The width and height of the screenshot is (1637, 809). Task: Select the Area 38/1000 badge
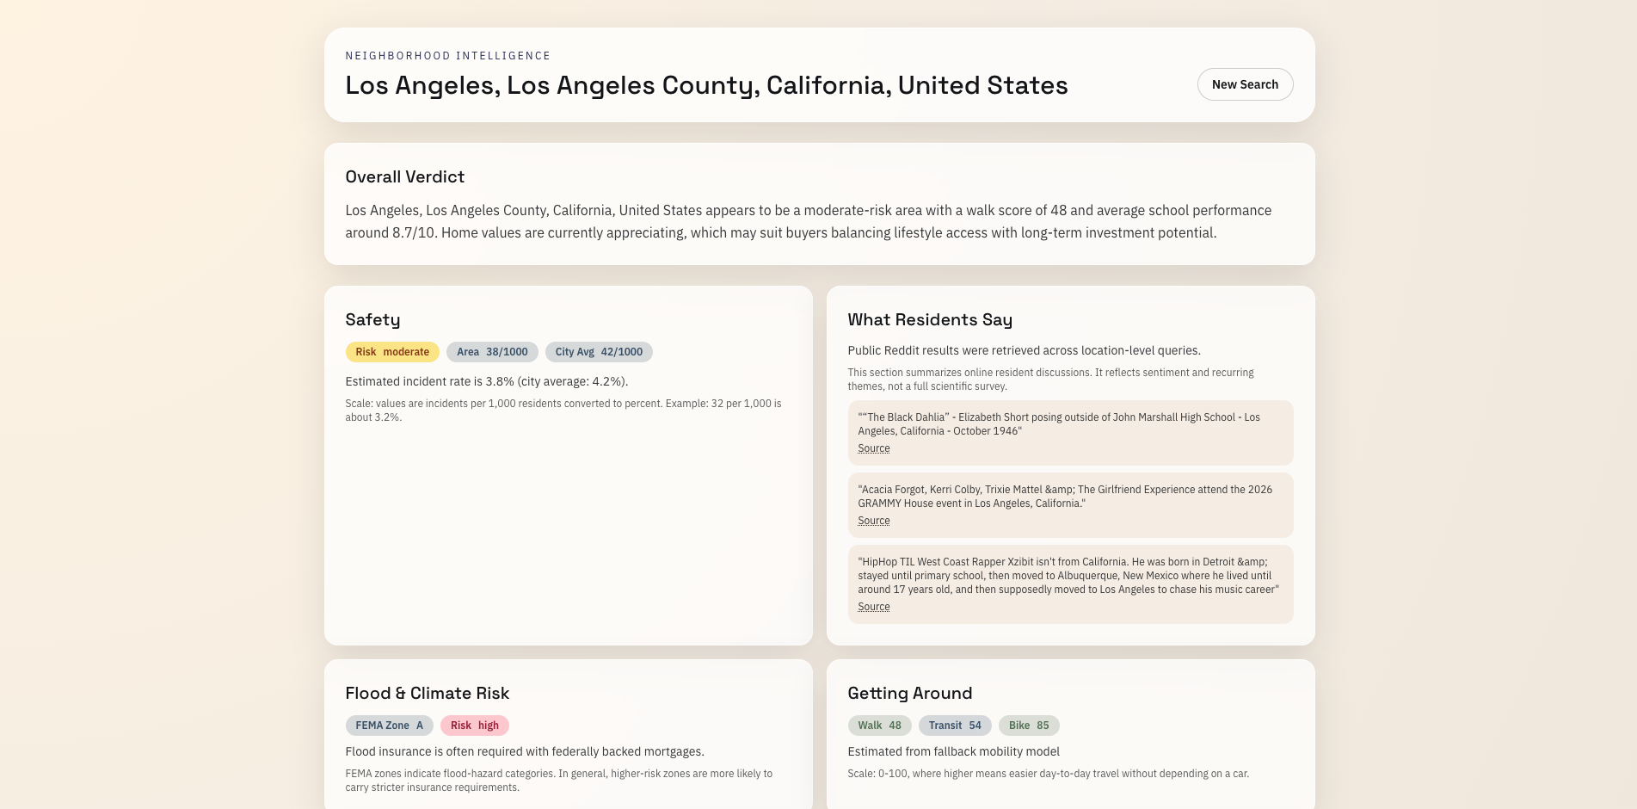pyautogui.click(x=492, y=352)
